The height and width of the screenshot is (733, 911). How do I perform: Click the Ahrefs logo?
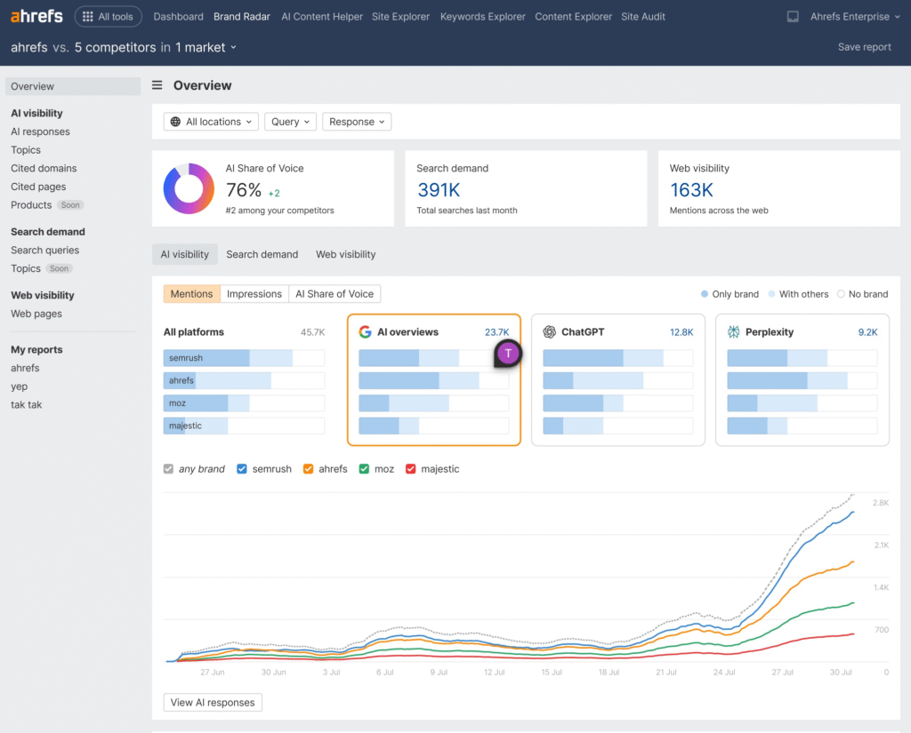[x=36, y=16]
